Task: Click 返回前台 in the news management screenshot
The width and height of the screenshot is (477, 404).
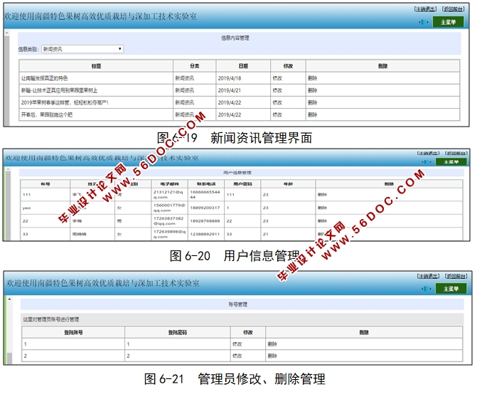Action: click(453, 9)
